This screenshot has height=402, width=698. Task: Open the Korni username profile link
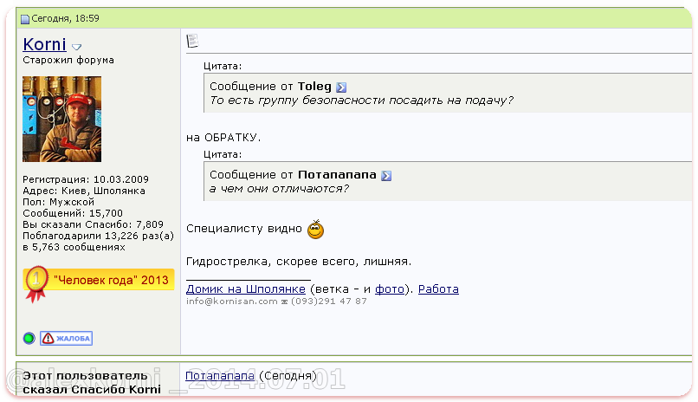coord(44,44)
